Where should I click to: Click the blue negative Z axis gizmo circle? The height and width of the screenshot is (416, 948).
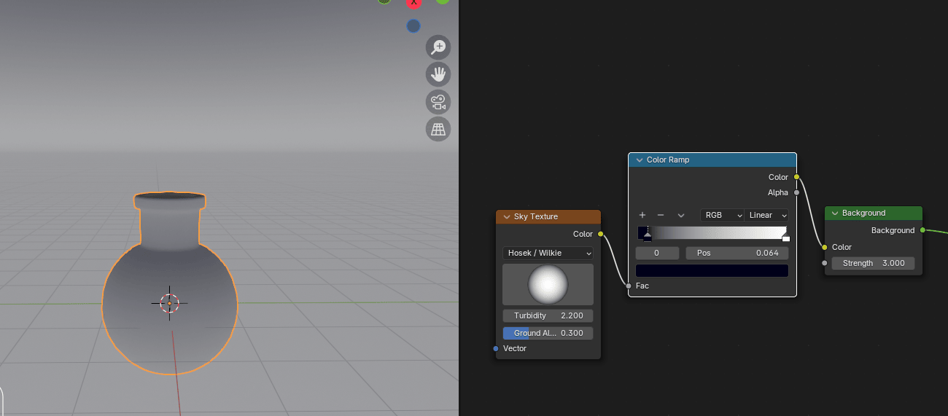pyautogui.click(x=413, y=26)
